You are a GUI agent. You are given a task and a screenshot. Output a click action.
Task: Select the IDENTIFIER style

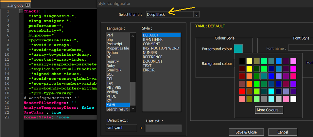coord(161,40)
